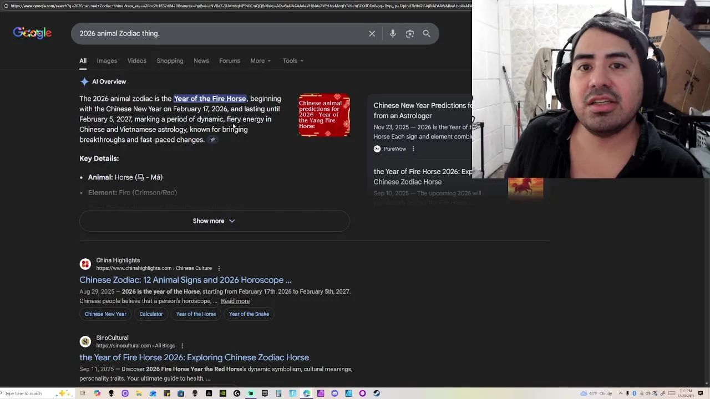Click the Year of the Horse chip
Viewport: 710px width, 399px height.
196,314
